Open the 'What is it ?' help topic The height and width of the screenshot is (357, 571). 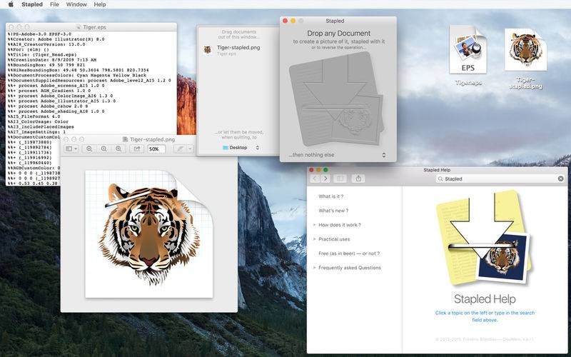point(330,196)
